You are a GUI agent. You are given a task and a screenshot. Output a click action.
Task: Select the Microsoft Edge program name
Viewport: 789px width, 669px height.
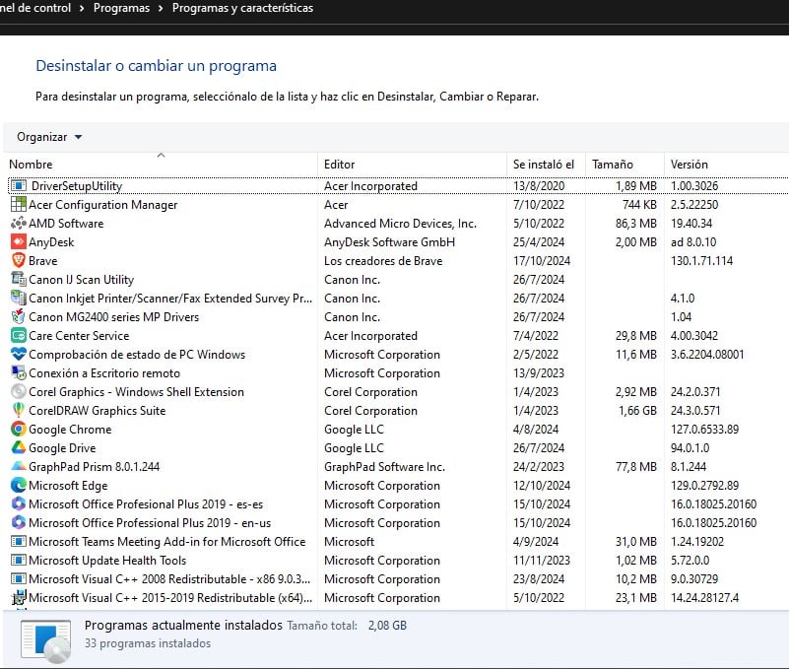coord(68,486)
